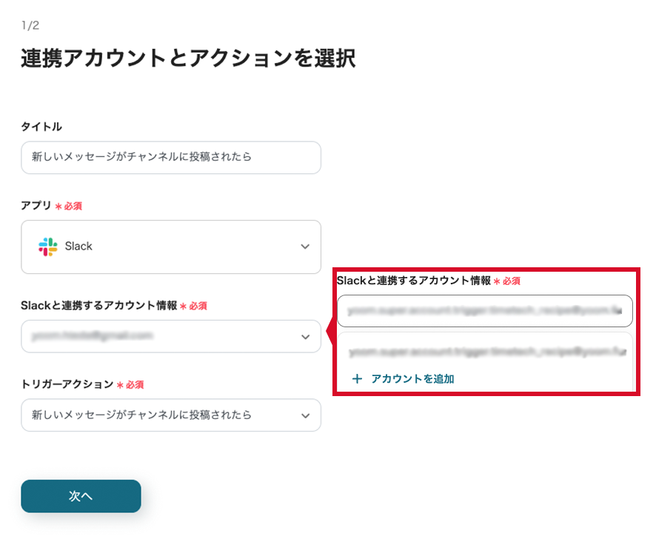Click the plus icon beside アカウントを追加

click(x=357, y=379)
